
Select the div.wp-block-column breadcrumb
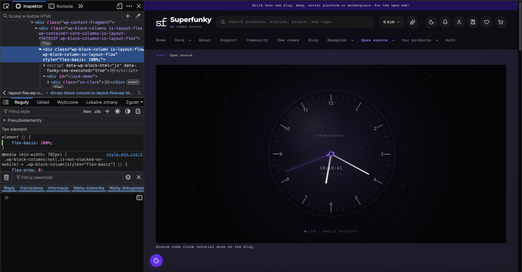pos(92,93)
